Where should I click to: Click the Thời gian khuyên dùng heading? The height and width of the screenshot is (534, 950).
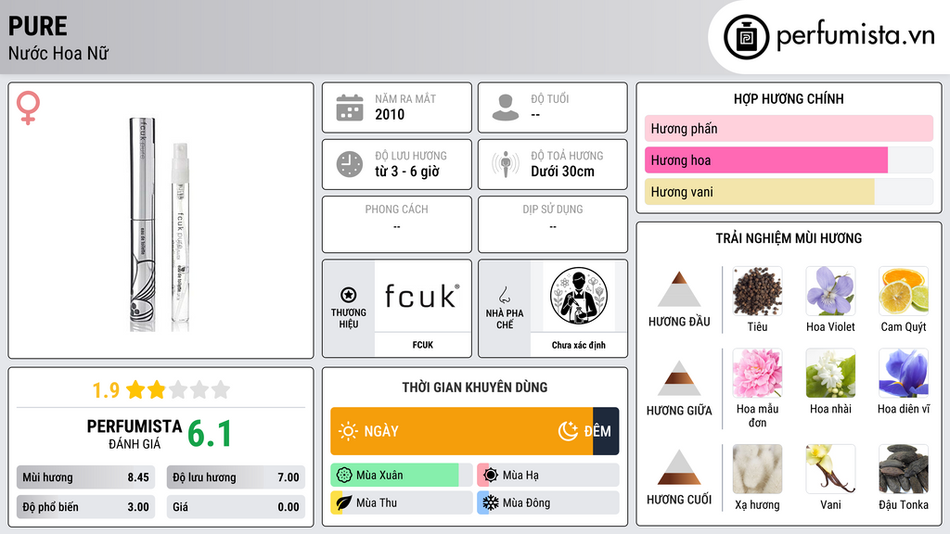point(475,387)
